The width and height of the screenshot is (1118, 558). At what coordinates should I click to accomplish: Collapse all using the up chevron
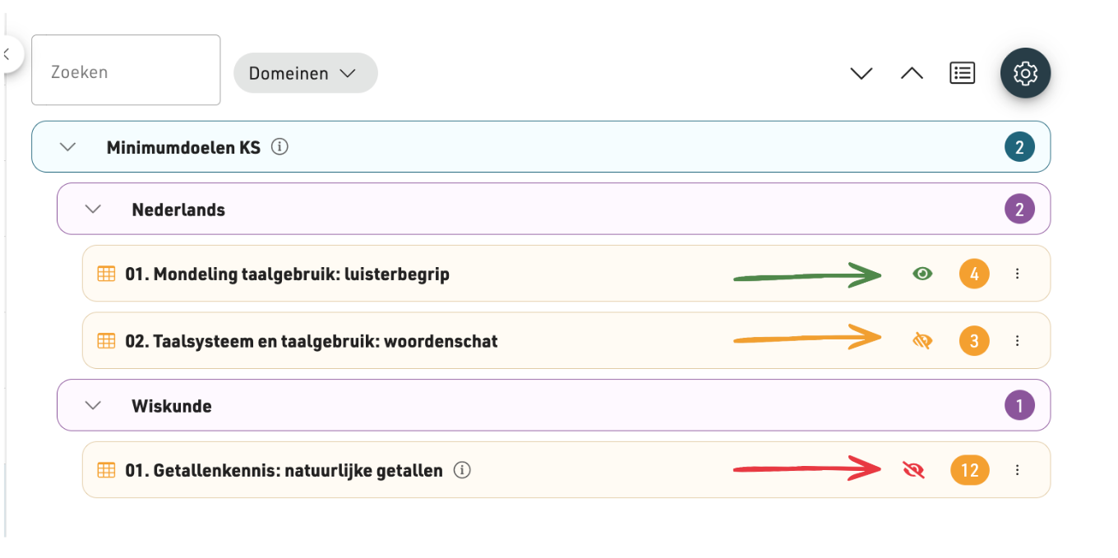click(x=912, y=73)
